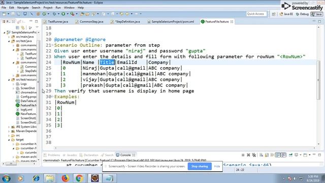Open the Run button dropdown arrow
The image size is (325, 183).
point(68,14)
